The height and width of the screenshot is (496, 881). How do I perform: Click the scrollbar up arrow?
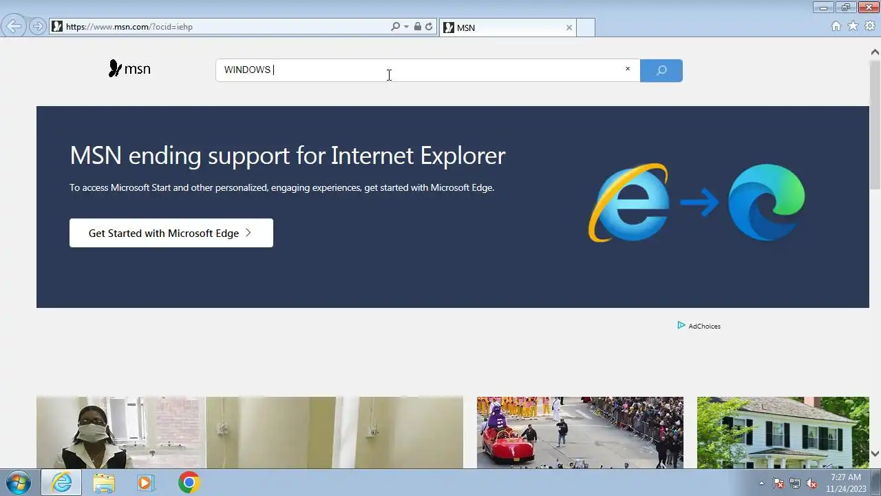click(875, 52)
